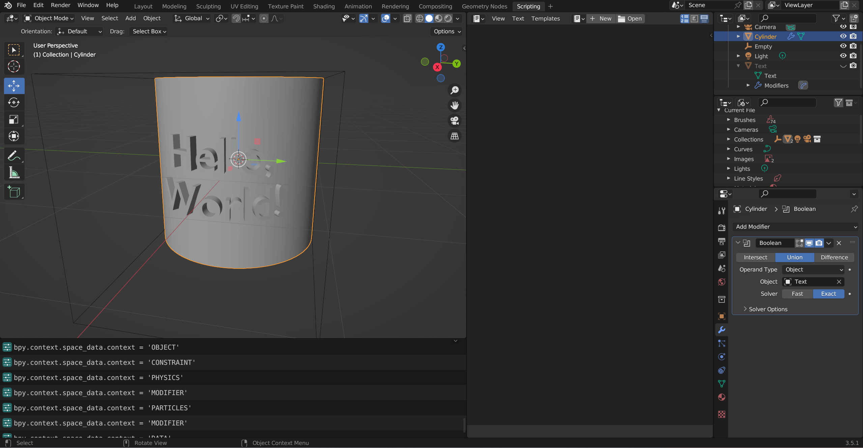The height and width of the screenshot is (448, 863).
Task: Hide the Empty object in viewport
Action: (843, 46)
